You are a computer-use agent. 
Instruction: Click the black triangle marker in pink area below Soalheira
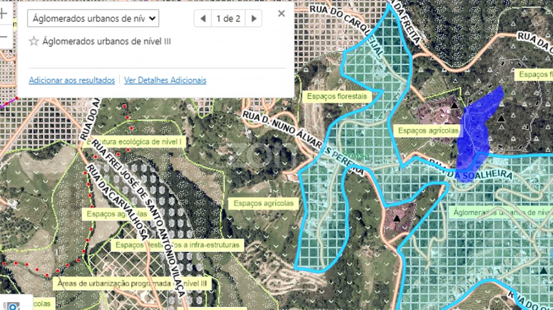tap(397, 218)
